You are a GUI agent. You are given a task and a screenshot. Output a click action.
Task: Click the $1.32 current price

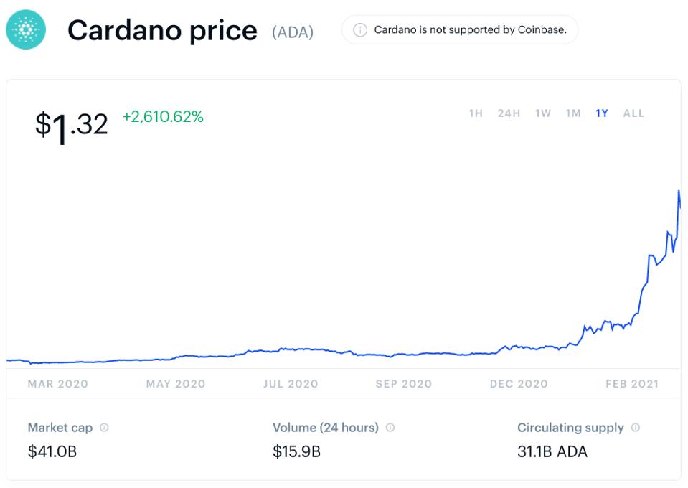click(71, 126)
